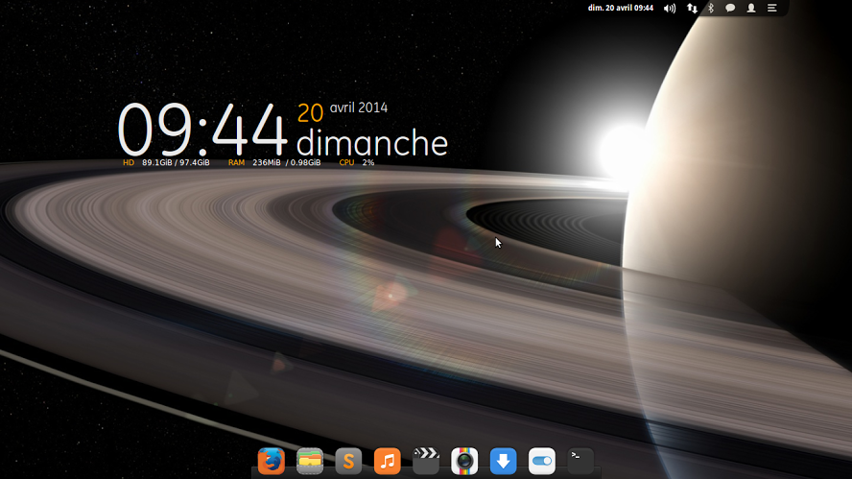Image resolution: width=852 pixels, height=479 pixels.
Task: Open the file manager dock icon
Action: coord(310,461)
